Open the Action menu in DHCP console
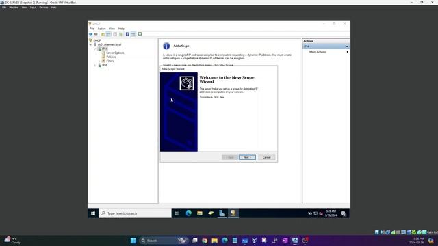This screenshot has height=246, width=438. 102,29
